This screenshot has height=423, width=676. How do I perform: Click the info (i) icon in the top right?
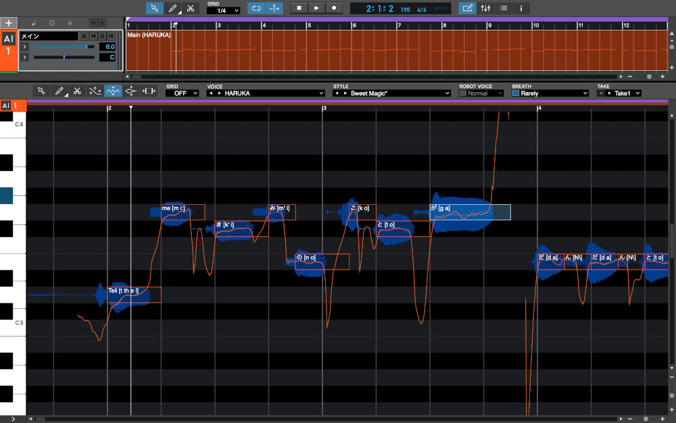[x=521, y=8]
